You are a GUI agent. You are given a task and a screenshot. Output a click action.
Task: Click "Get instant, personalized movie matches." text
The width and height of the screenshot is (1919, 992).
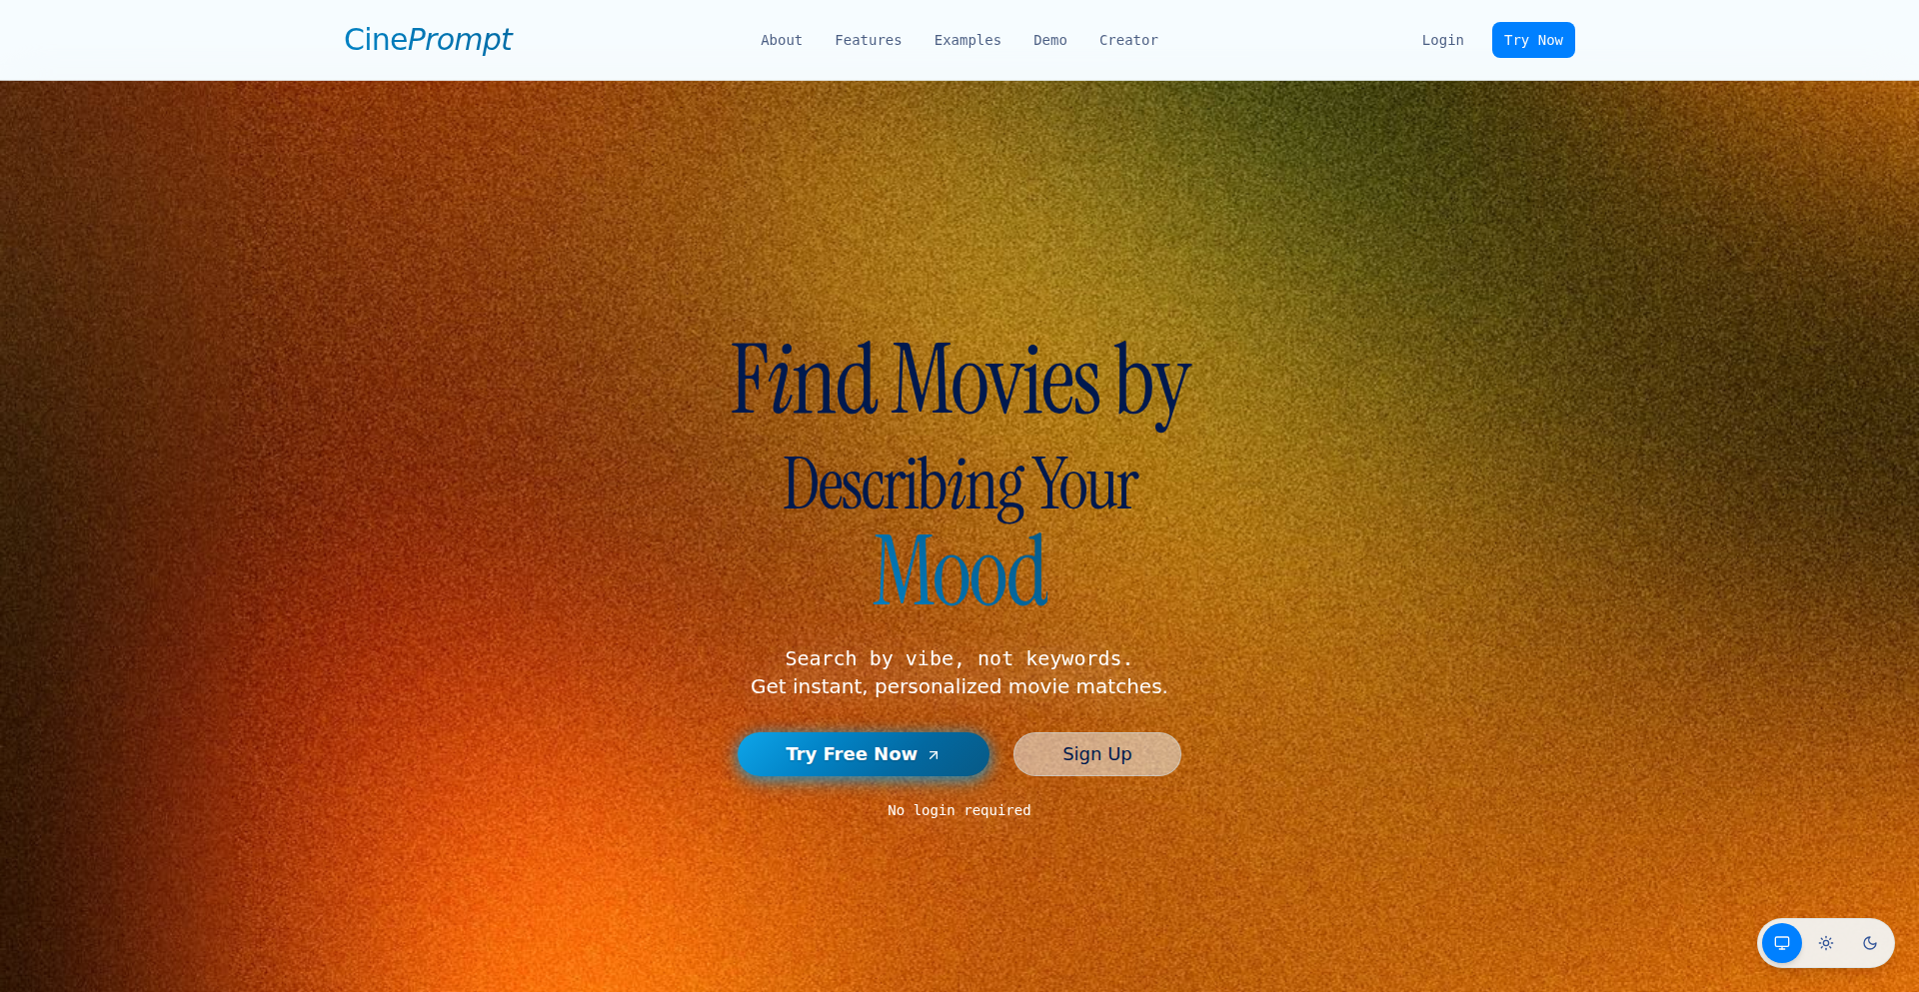point(959,686)
